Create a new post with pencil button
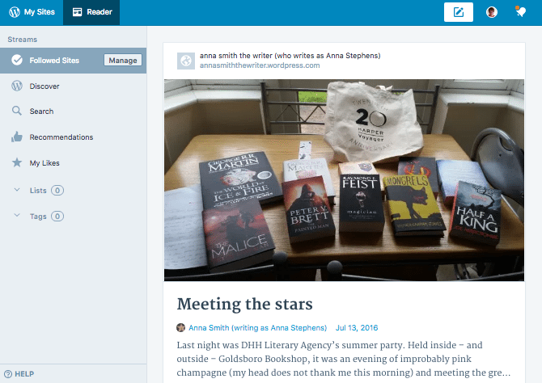The image size is (542, 383). tap(459, 12)
